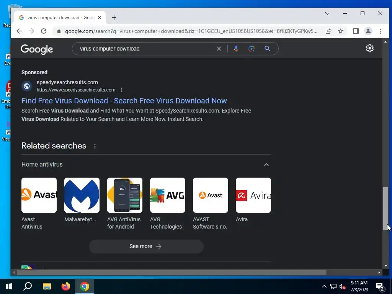The width and height of the screenshot is (392, 294).
Task: Launch Firefox from the taskbar
Action: pyautogui.click(x=66, y=286)
